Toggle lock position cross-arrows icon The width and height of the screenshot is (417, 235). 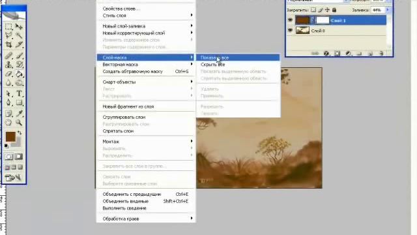coord(327,10)
